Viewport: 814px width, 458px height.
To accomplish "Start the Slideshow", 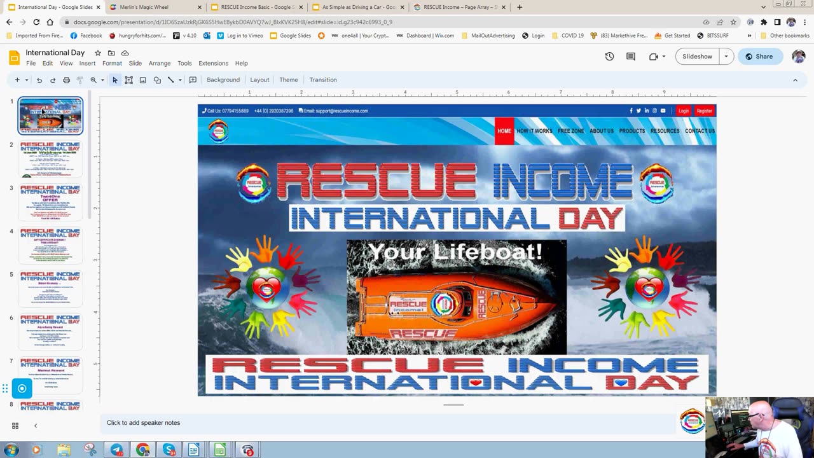I will coord(697,57).
